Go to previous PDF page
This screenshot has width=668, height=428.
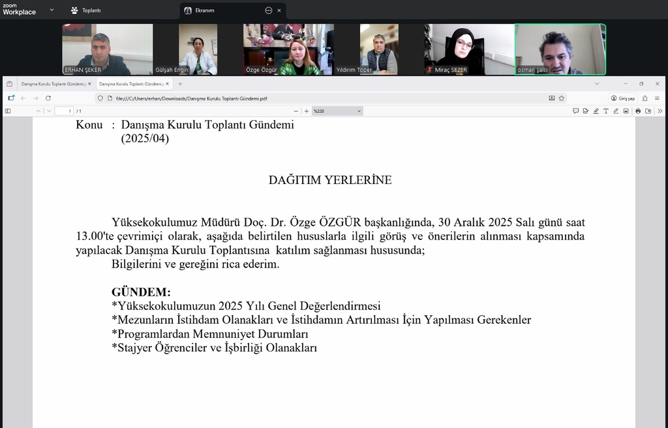pyautogui.click(x=38, y=111)
